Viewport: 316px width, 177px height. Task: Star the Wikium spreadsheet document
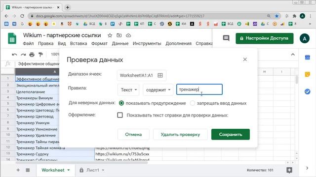[110, 35]
